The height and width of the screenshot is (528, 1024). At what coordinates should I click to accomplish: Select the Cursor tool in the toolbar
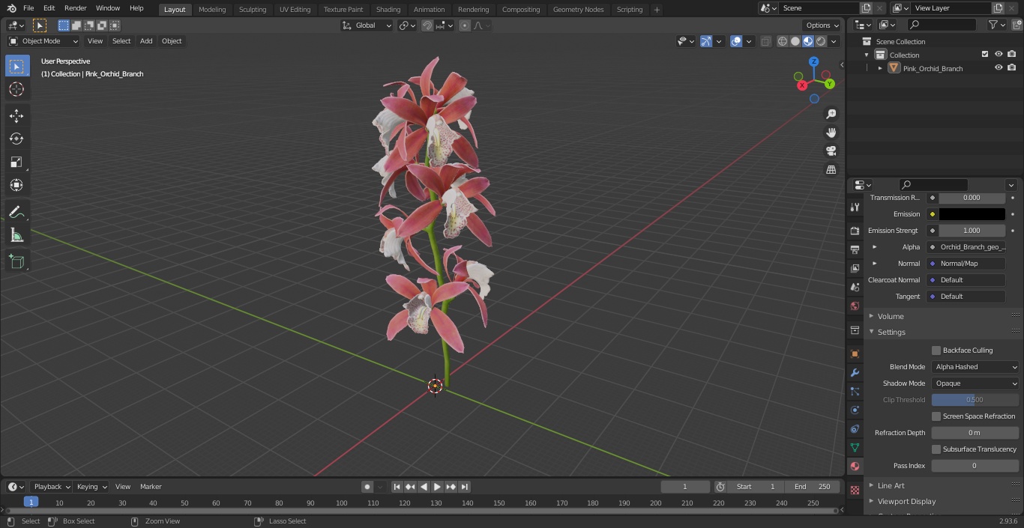click(x=16, y=89)
